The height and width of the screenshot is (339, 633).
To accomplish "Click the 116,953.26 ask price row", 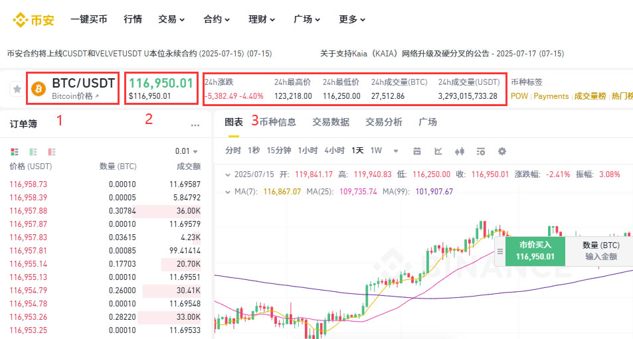I will (105, 317).
